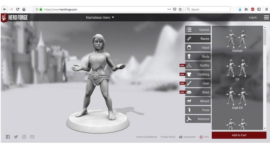Open the Log In link

[x=253, y=18]
